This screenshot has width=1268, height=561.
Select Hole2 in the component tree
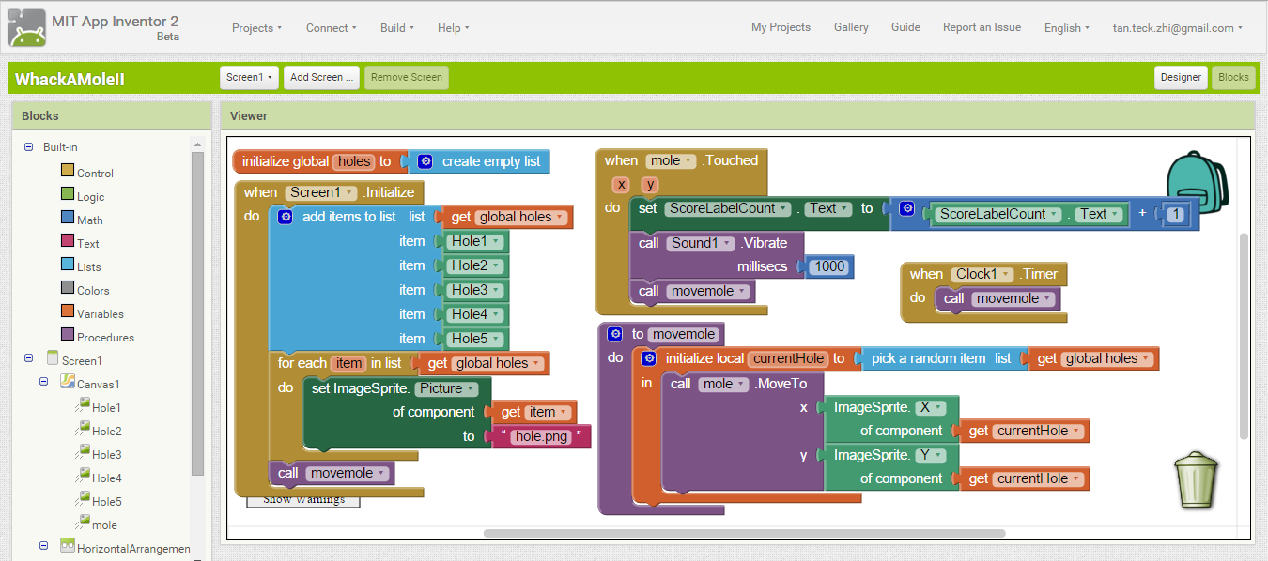point(106,432)
